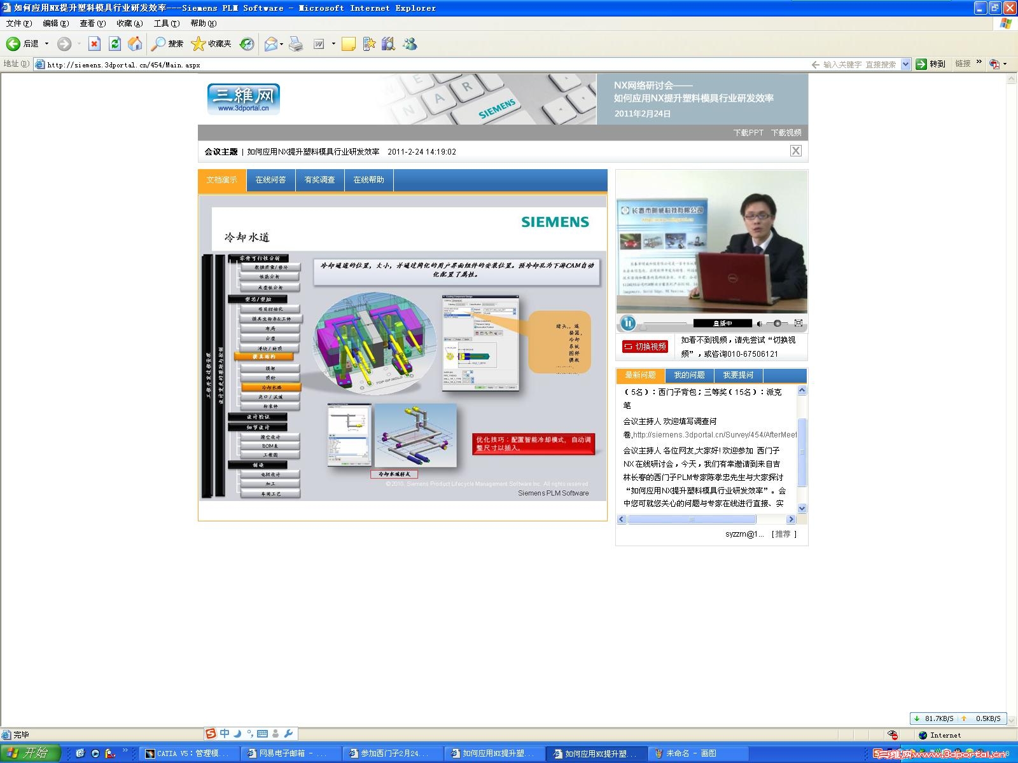Open the Back button history dropdown
Screen dimensions: 1018x763
[46, 44]
